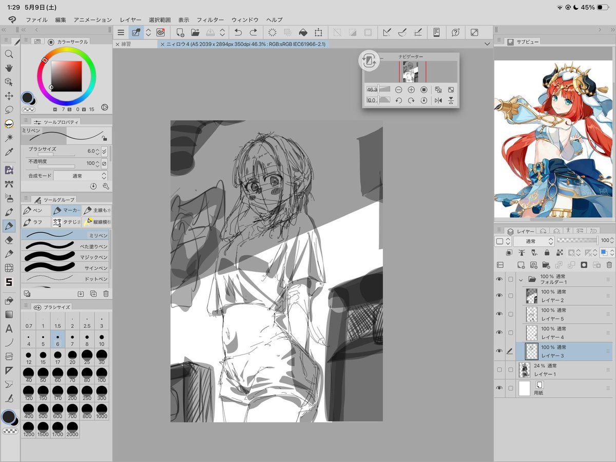Choose brush size 100 preset
The width and height of the screenshot is (616, 462).
[x=102, y=375]
